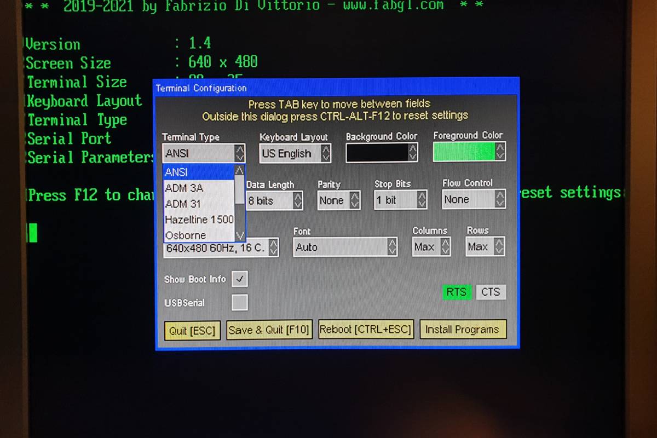Open the Foreground Color selector

click(469, 151)
